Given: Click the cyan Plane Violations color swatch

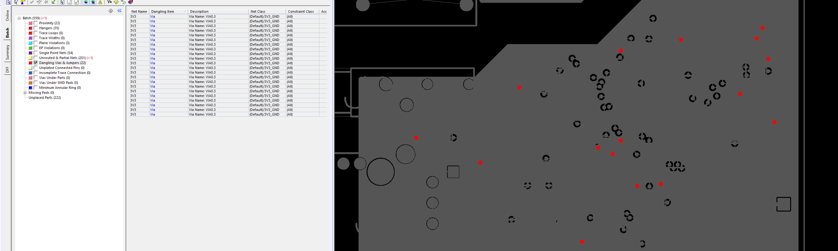Looking at the screenshot, I should click(30, 43).
